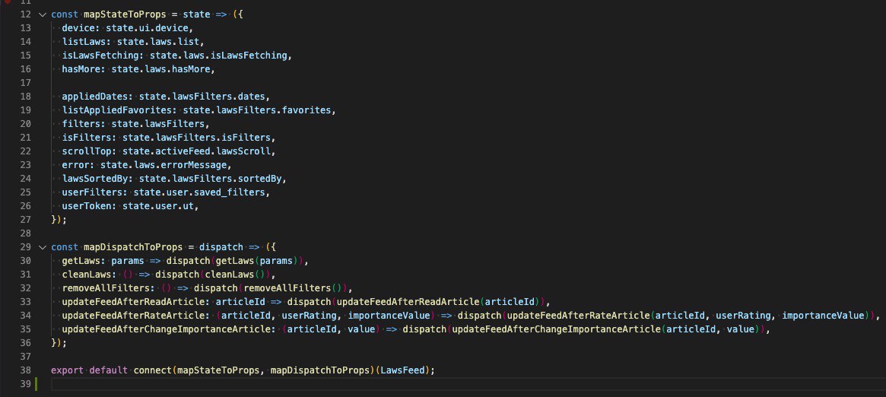
Task: Click the 'updateFeedAfterReadArticle' key on line 33
Action: (x=134, y=302)
